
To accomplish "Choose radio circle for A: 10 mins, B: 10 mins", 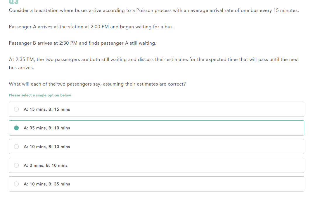I will [x=16, y=147].
